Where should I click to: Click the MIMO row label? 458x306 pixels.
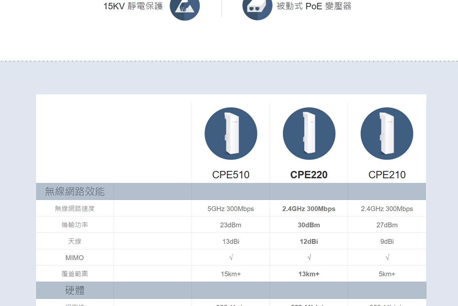[x=74, y=258]
